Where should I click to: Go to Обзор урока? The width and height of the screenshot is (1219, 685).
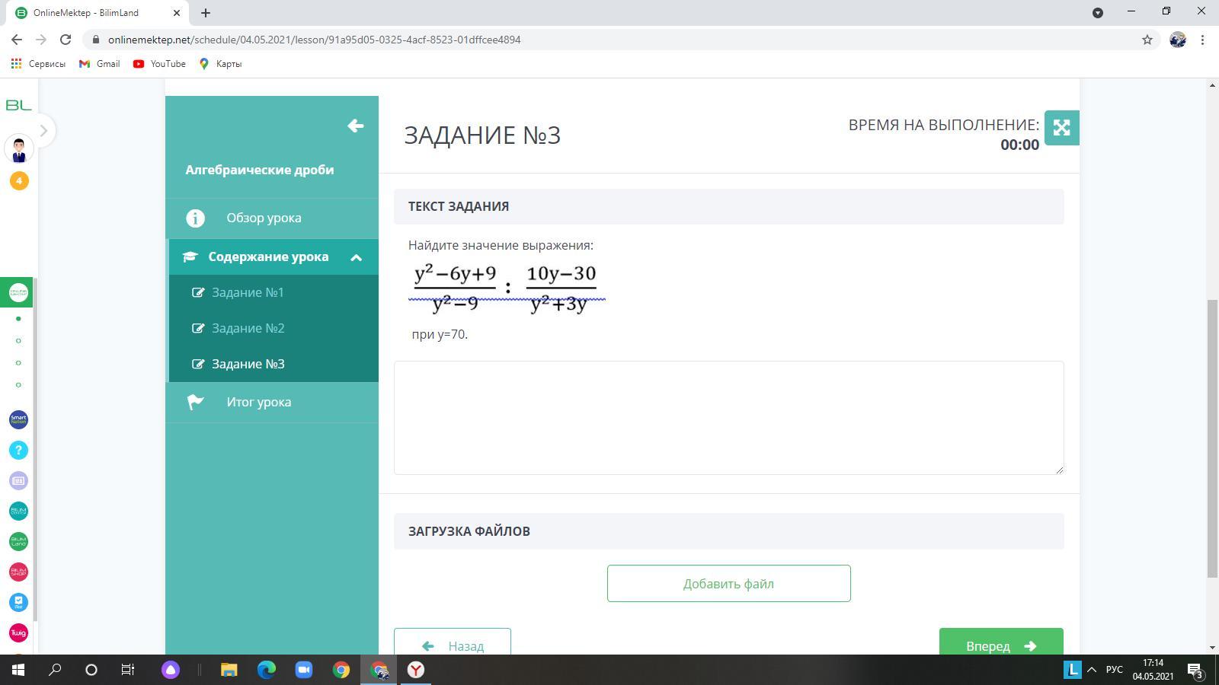pyautogui.click(x=264, y=218)
